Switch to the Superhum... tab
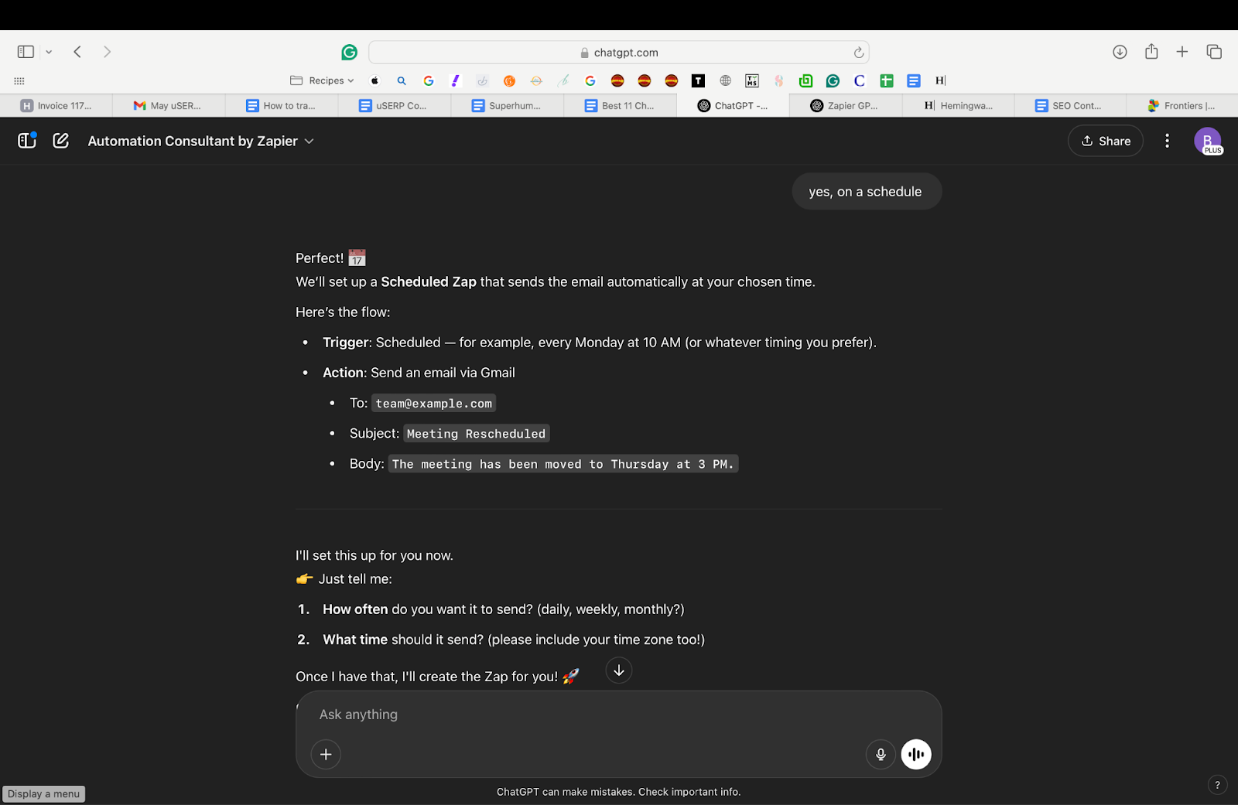 pyautogui.click(x=508, y=106)
